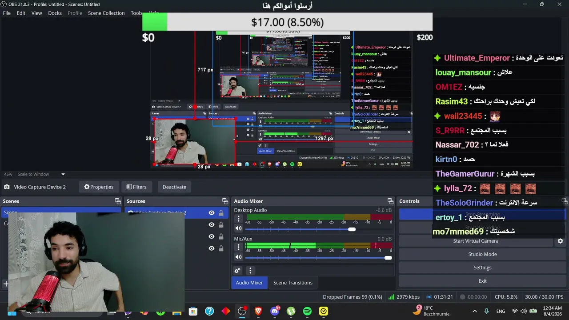Viewport: 569px width, 320px height.
Task: Click the battery icon in system tray
Action: tap(533, 311)
